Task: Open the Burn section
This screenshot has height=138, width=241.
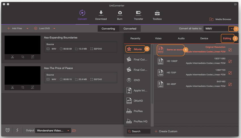Action: tap(120, 15)
